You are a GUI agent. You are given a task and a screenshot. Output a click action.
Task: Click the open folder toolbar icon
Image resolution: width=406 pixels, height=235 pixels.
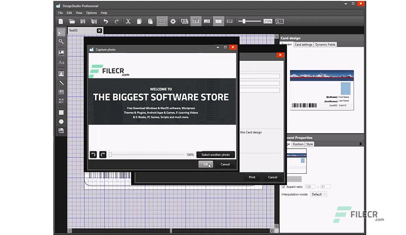pos(72,21)
